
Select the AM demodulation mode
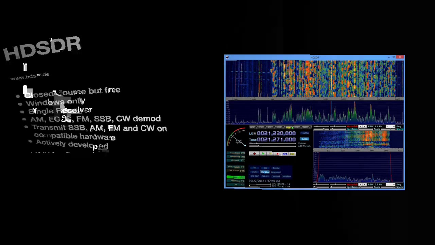254,127
